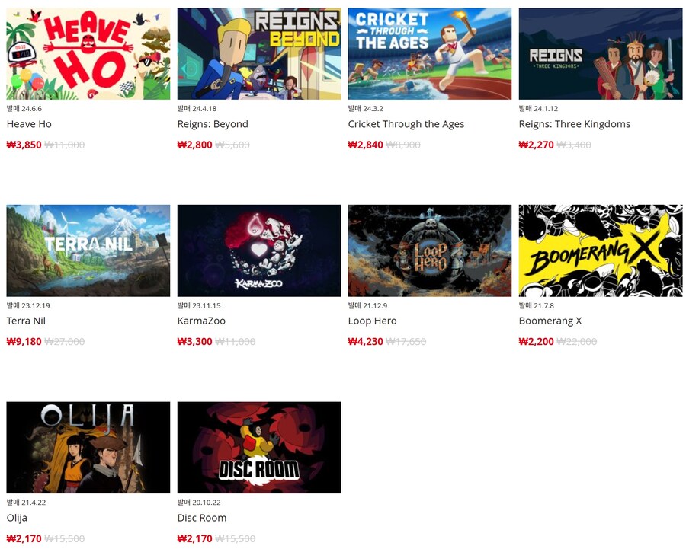Open the Reigns Three Kingdoms cover image
Screen dimensions: 686x549
pyautogui.click(x=601, y=54)
